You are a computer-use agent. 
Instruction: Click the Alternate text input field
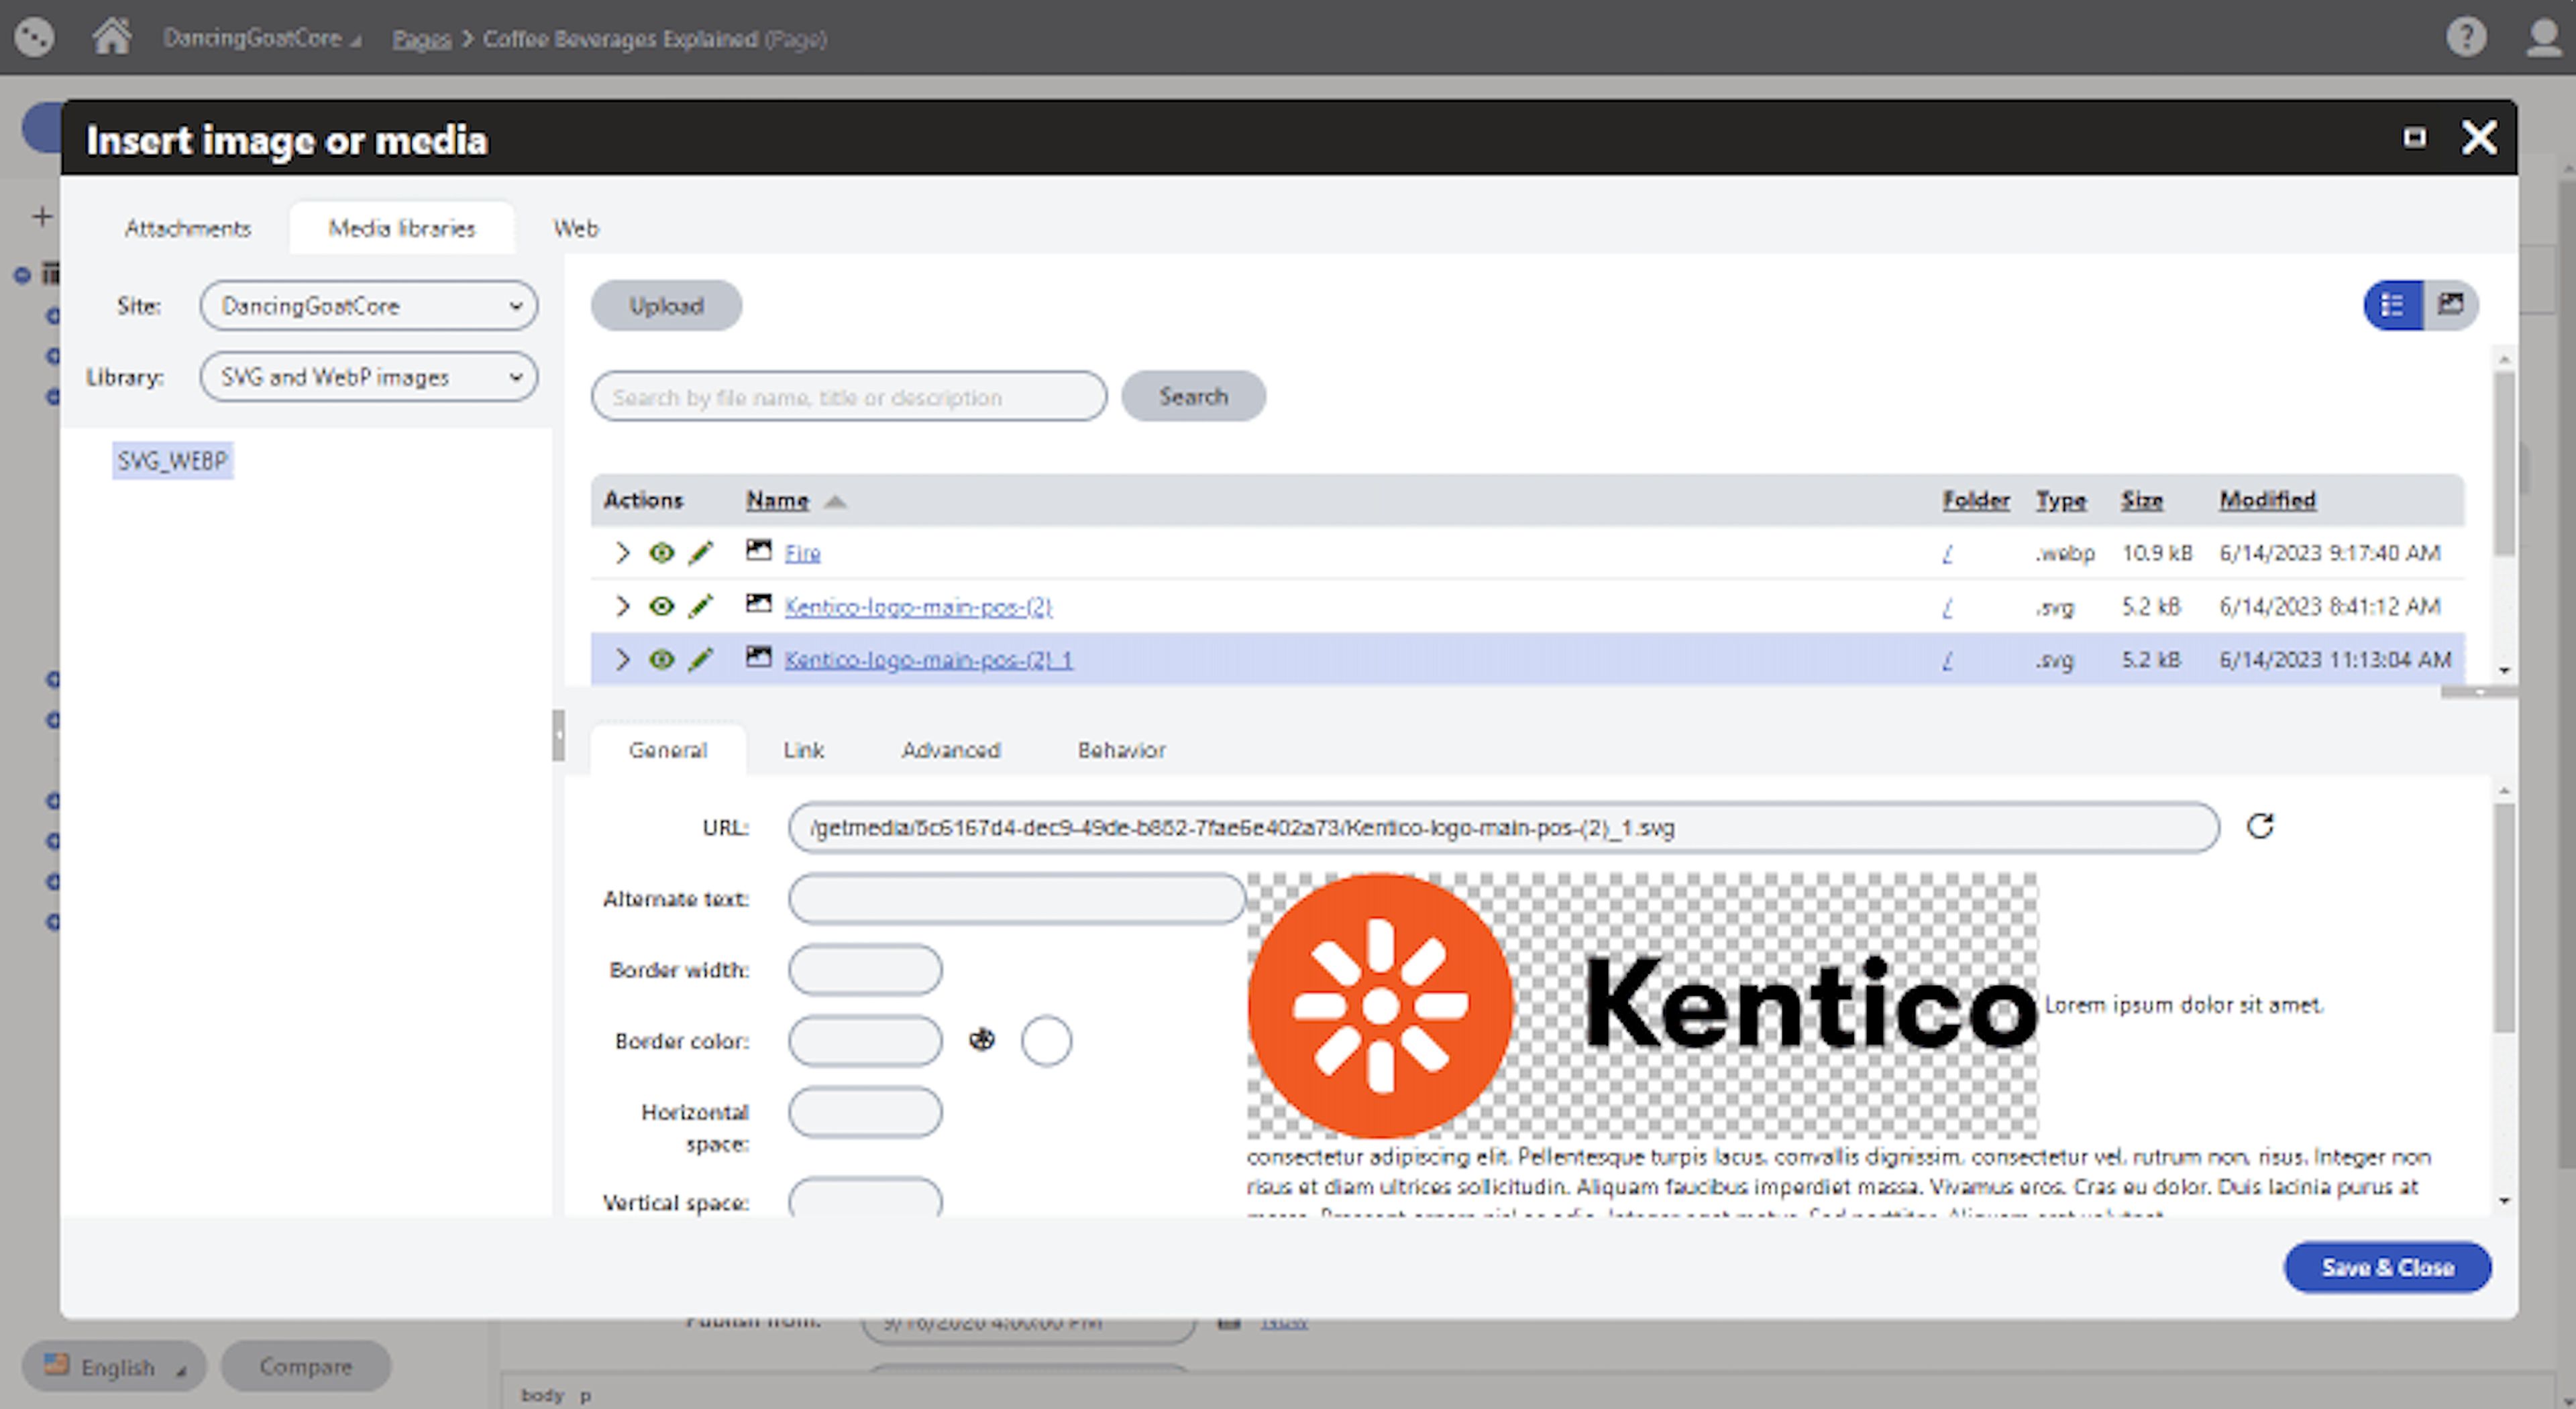[1016, 898]
